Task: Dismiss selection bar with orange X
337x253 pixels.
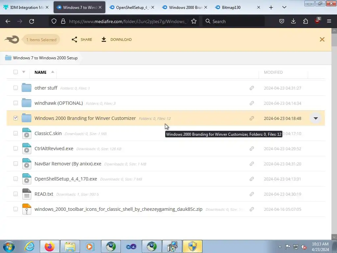Action: [322, 40]
